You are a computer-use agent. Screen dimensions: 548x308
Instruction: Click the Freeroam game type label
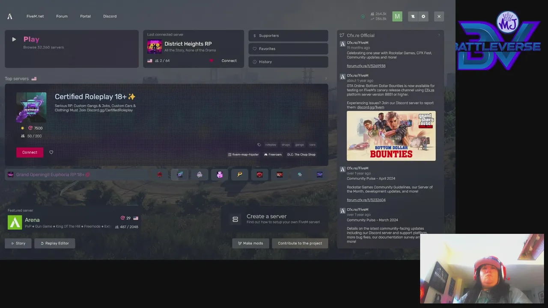273,154
